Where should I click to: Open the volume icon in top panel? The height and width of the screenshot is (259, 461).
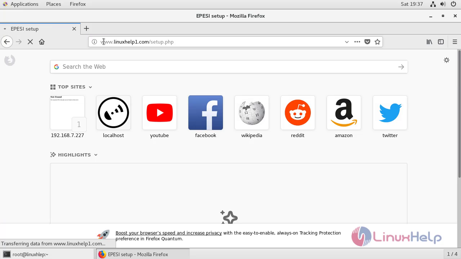coord(443,4)
